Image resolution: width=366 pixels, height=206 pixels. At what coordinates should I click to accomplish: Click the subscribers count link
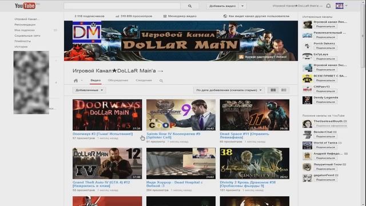(89, 16)
